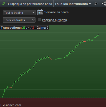Enable the Positions ouvertes checkbox

click(x=39, y=20)
